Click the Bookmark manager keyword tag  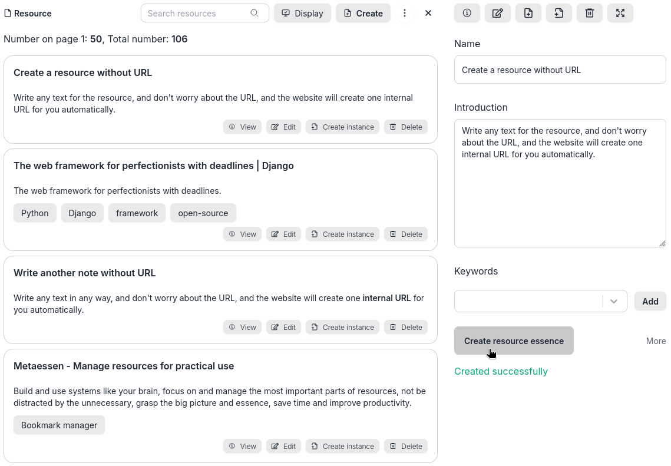(x=59, y=425)
